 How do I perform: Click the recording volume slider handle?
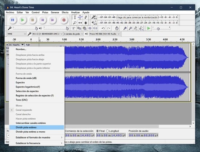(36, 29)
